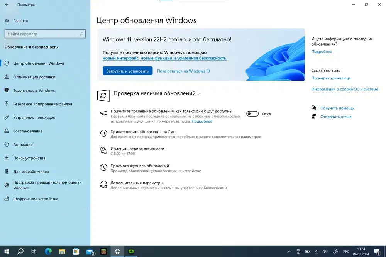
Task: Open Дополнительные параметры
Action: click(137, 183)
